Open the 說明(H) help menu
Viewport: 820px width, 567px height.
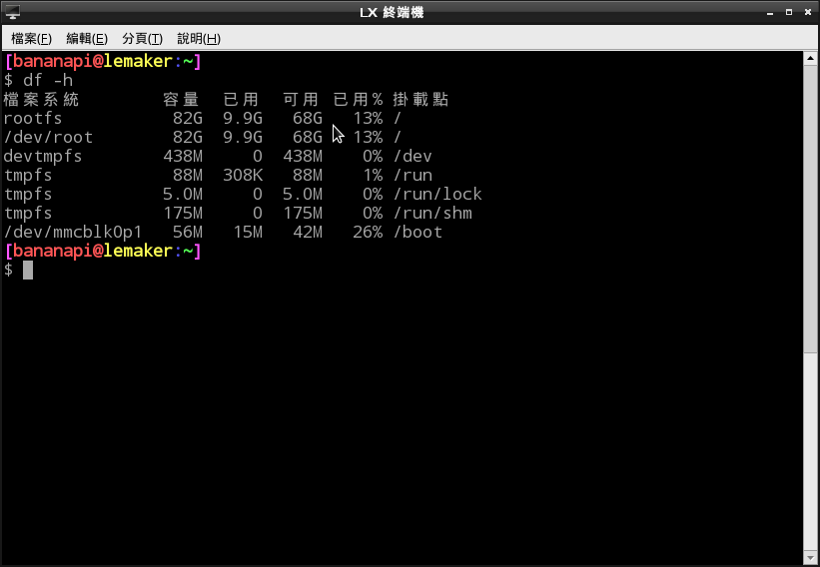199,38
